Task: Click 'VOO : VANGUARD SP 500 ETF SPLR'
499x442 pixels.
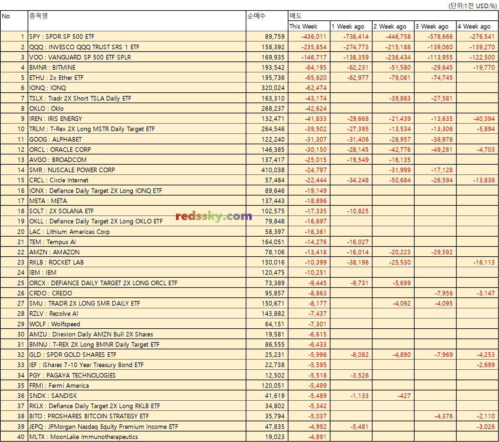Action: (x=137, y=57)
